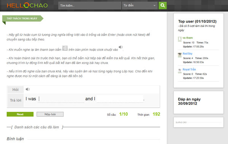
Task: Open Royal Trần user profile link
Action: click(189, 69)
